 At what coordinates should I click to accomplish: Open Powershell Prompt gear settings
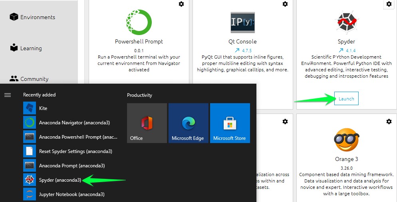[x=181, y=4]
